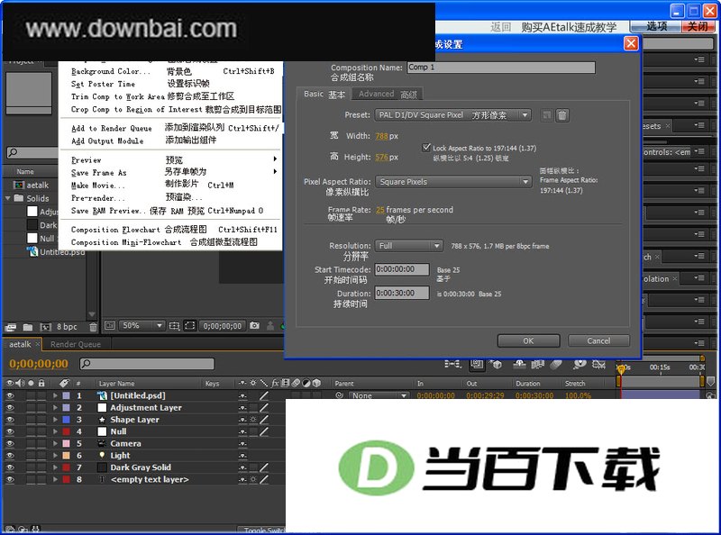
Task: Click the Project panel trash icon
Action: tap(94, 327)
